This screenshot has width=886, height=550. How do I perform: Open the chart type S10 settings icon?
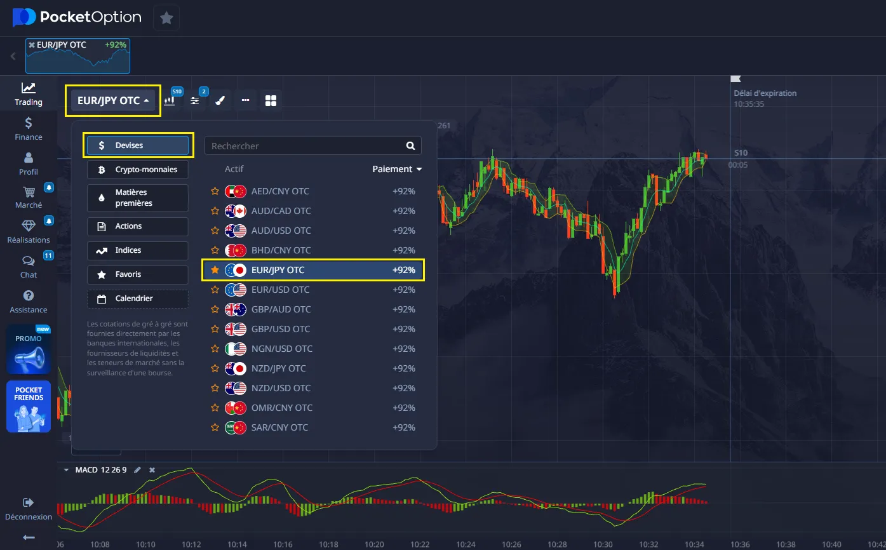coord(170,100)
